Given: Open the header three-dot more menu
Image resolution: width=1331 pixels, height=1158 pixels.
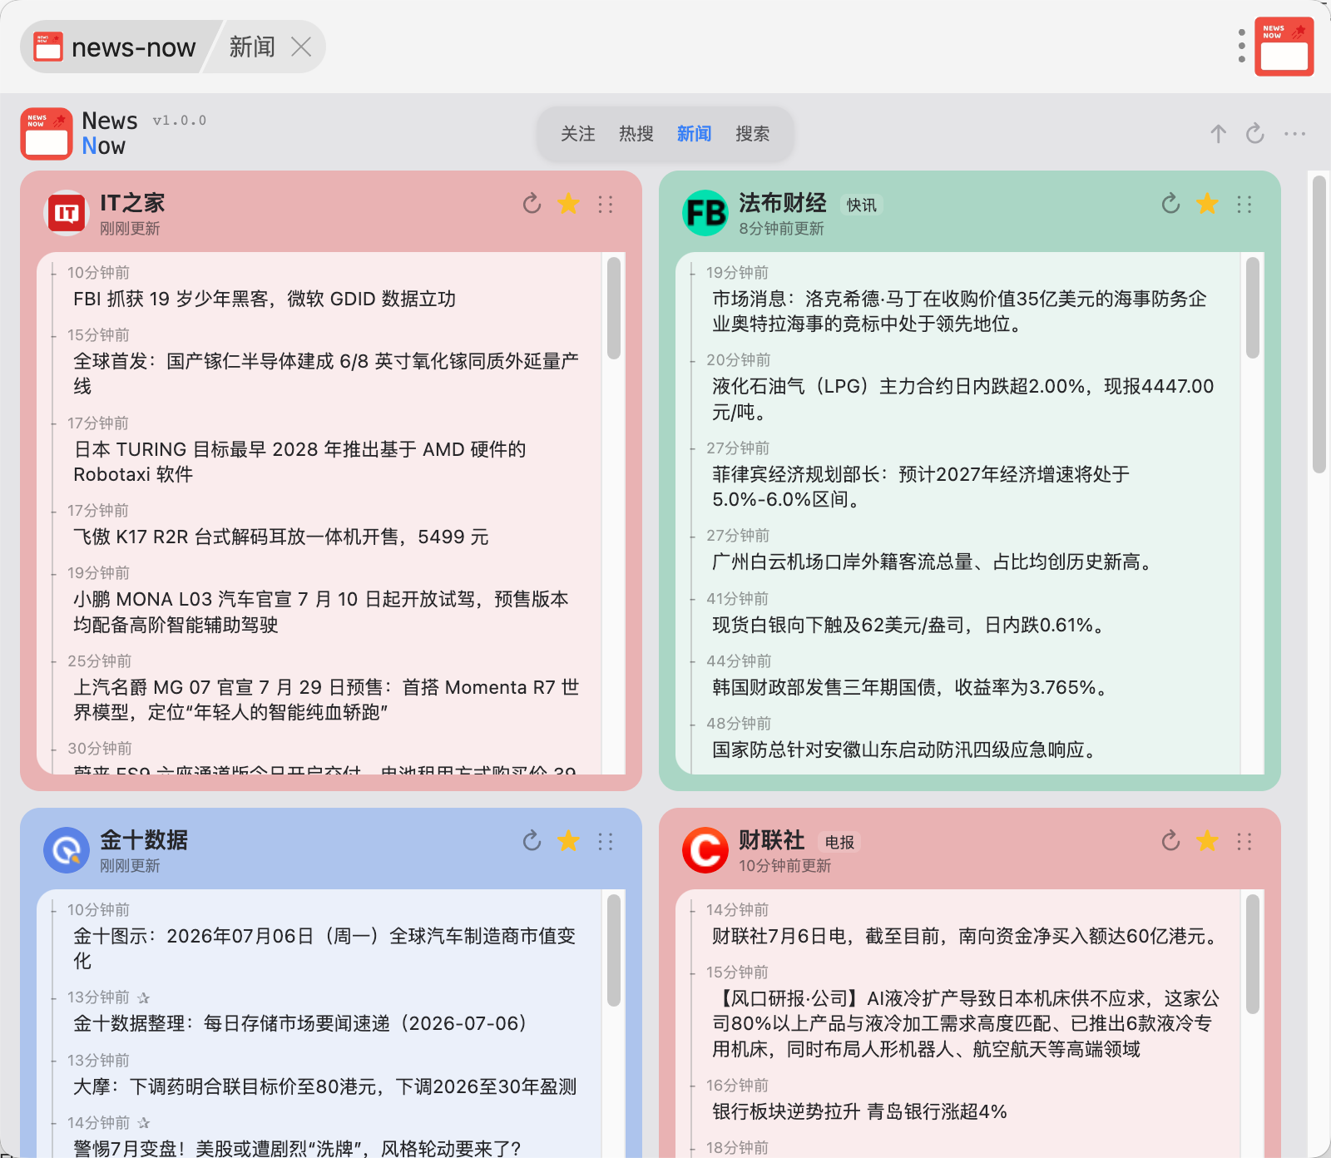Looking at the screenshot, I should 1294,134.
